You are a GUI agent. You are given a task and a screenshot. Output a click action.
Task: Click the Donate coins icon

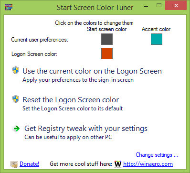(14, 164)
